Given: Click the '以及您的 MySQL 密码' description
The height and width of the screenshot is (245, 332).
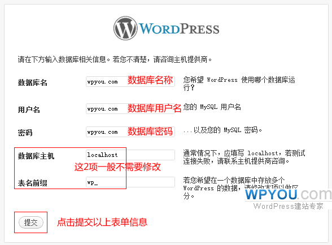Looking at the screenshot, I should tap(222, 130).
